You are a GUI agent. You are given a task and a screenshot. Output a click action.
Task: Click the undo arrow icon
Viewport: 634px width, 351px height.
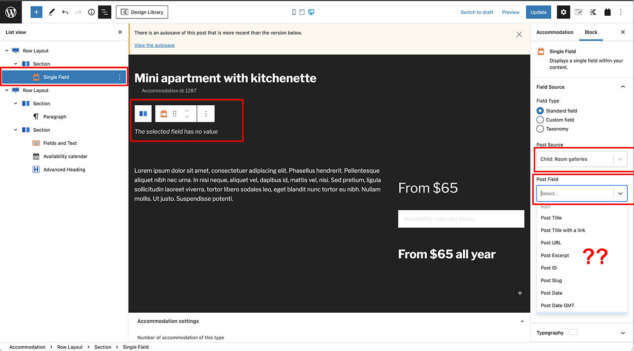point(65,12)
